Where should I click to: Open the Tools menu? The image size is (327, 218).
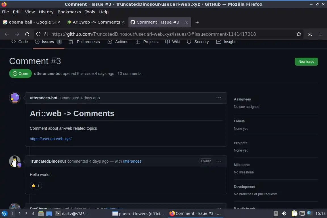pyautogui.click(x=90, y=12)
